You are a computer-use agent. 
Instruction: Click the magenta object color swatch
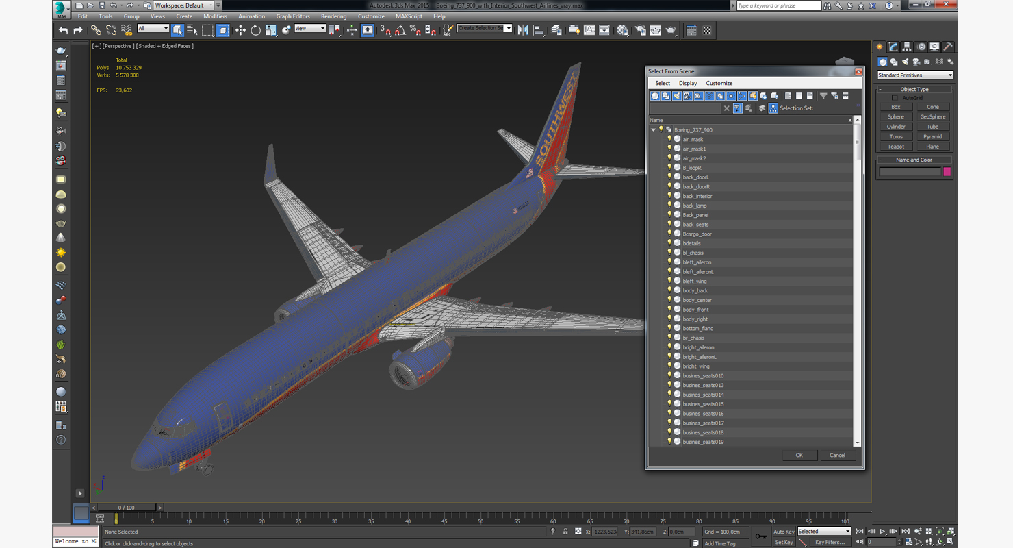[947, 172]
